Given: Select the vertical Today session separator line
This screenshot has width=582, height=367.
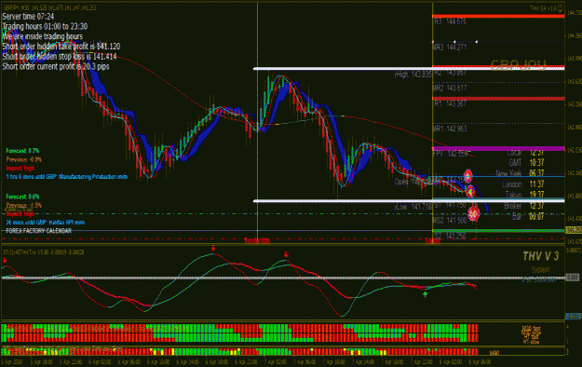Looking at the screenshot, I should click(432, 122).
